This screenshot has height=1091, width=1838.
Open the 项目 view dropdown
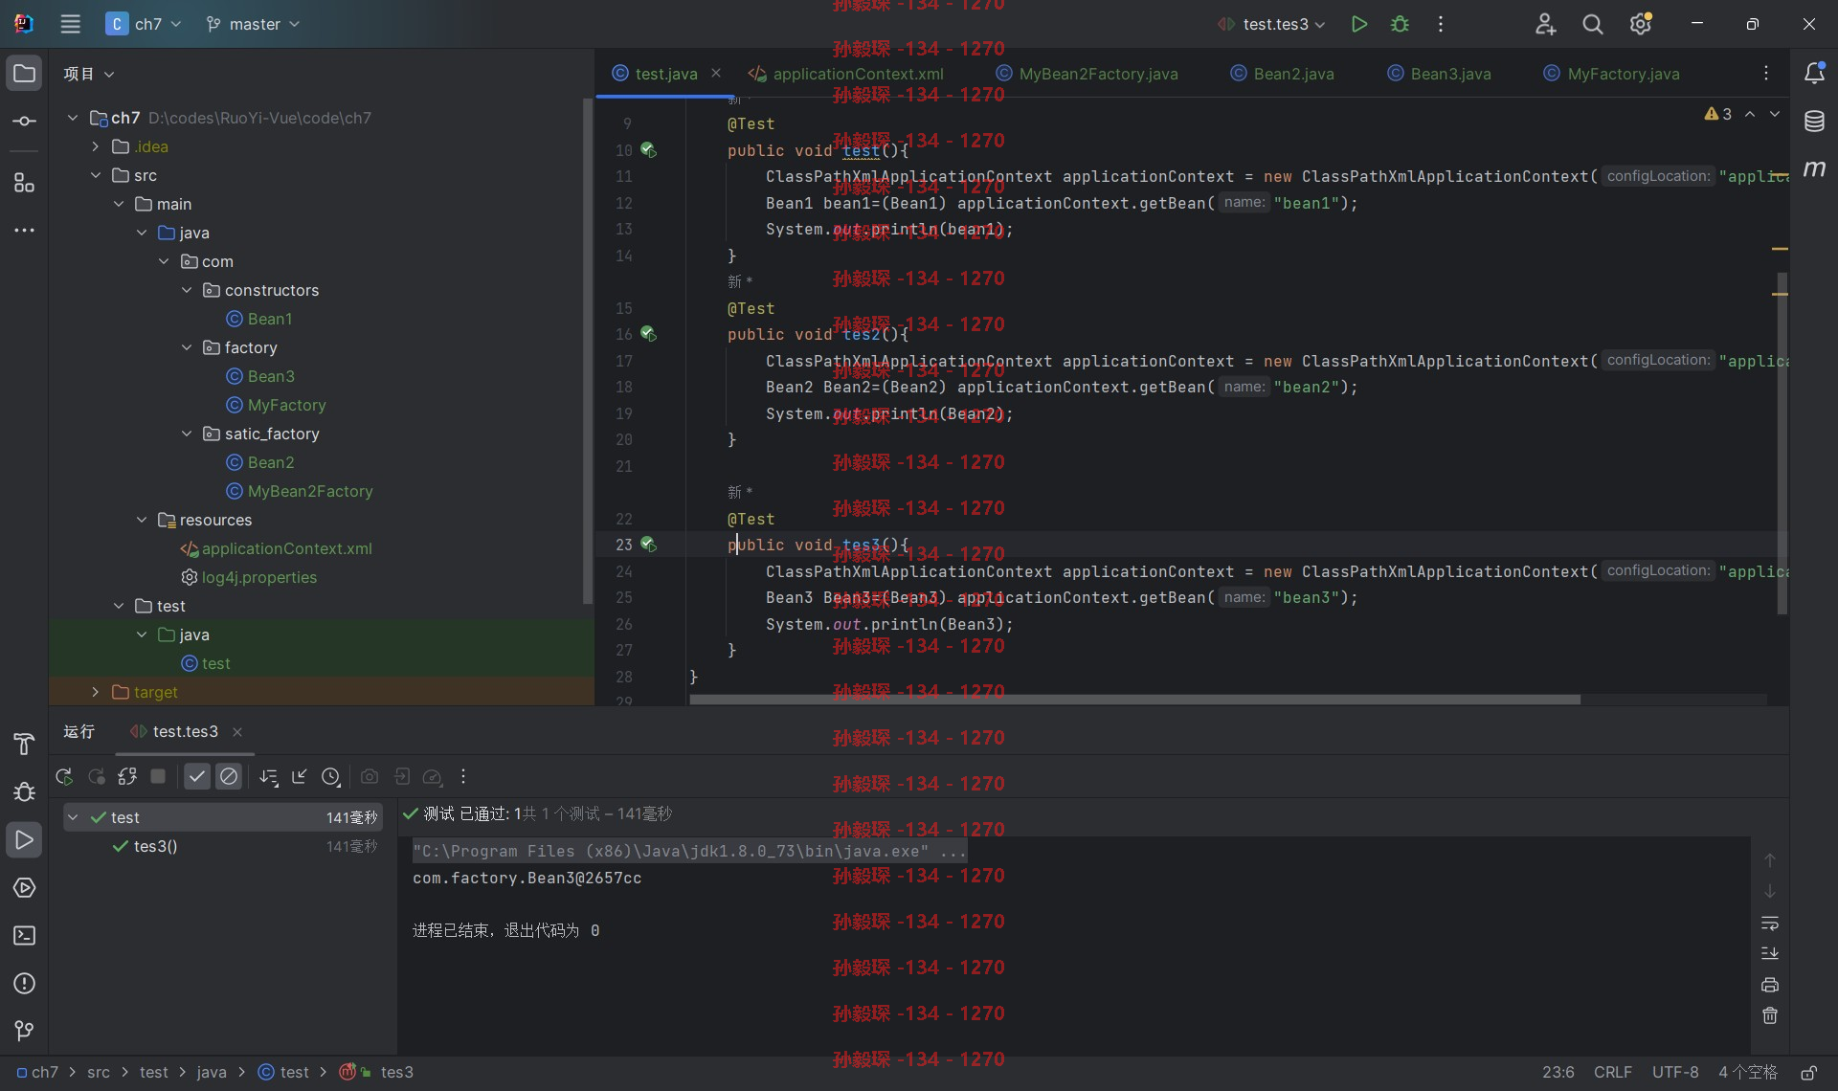click(88, 74)
